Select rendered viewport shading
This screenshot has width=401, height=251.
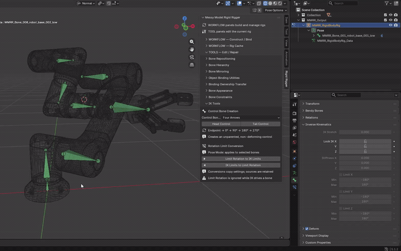click(280, 3)
